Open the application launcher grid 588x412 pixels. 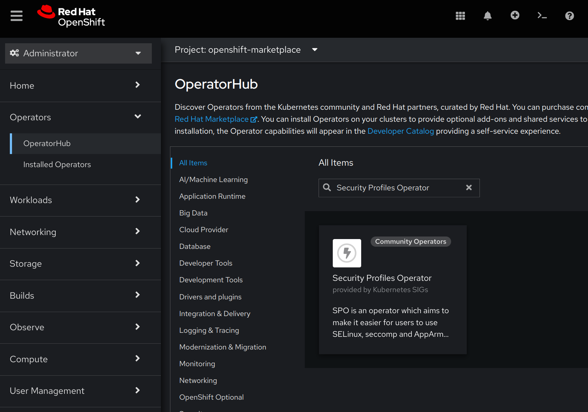pyautogui.click(x=460, y=16)
